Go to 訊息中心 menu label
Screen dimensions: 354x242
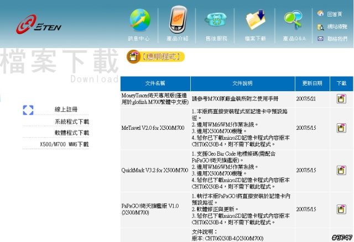click(x=139, y=39)
